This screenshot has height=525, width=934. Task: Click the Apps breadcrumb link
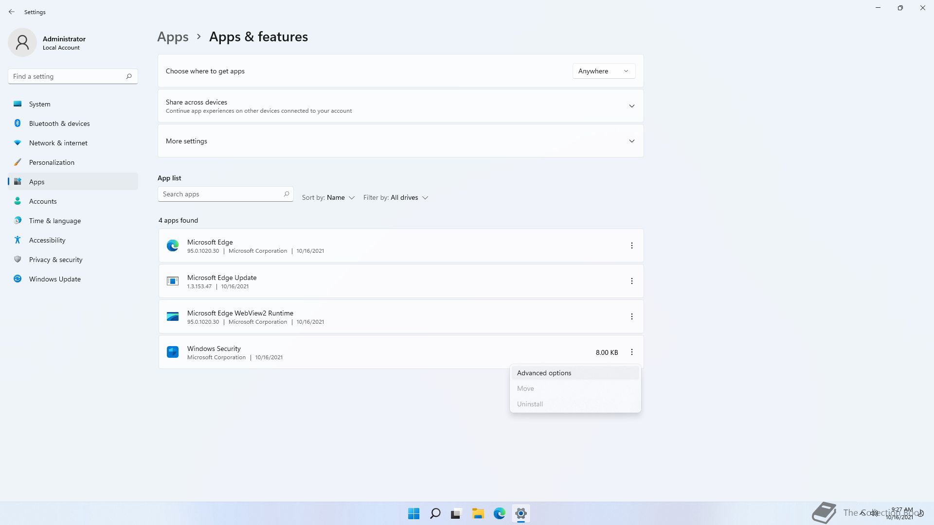point(173,37)
